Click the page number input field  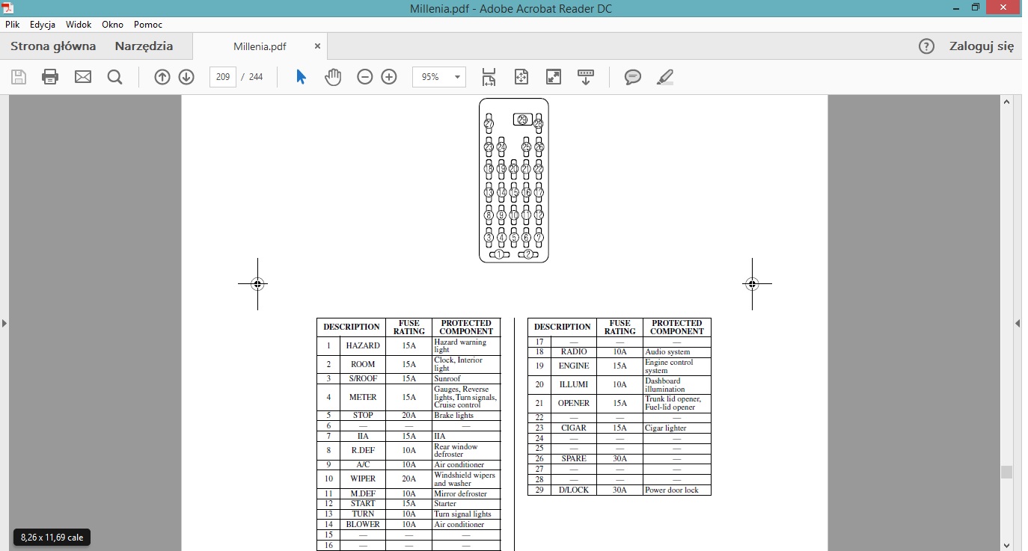click(x=223, y=77)
